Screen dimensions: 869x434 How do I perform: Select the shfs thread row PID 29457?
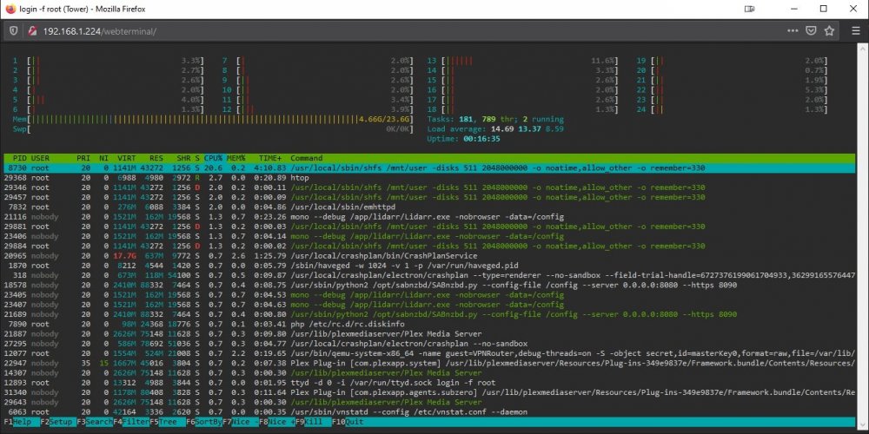429,198
